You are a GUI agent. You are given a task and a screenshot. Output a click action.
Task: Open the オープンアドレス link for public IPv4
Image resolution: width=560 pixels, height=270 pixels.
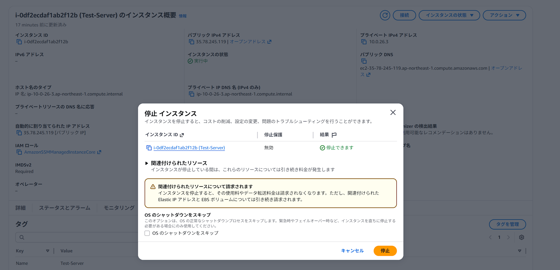point(251,42)
